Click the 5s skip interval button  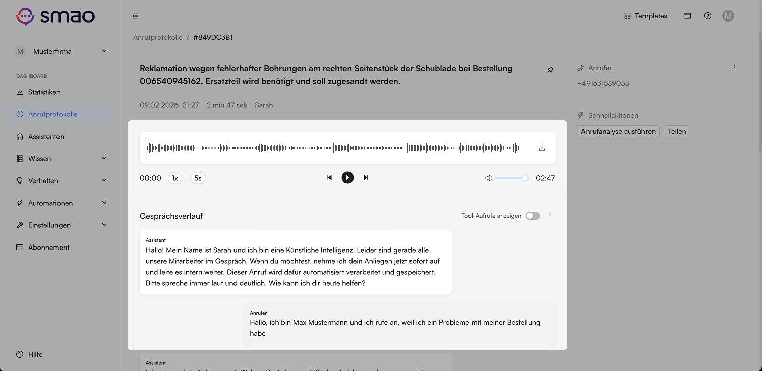[198, 178]
